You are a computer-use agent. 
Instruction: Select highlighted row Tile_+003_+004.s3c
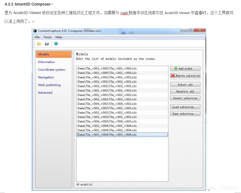coord(122,135)
